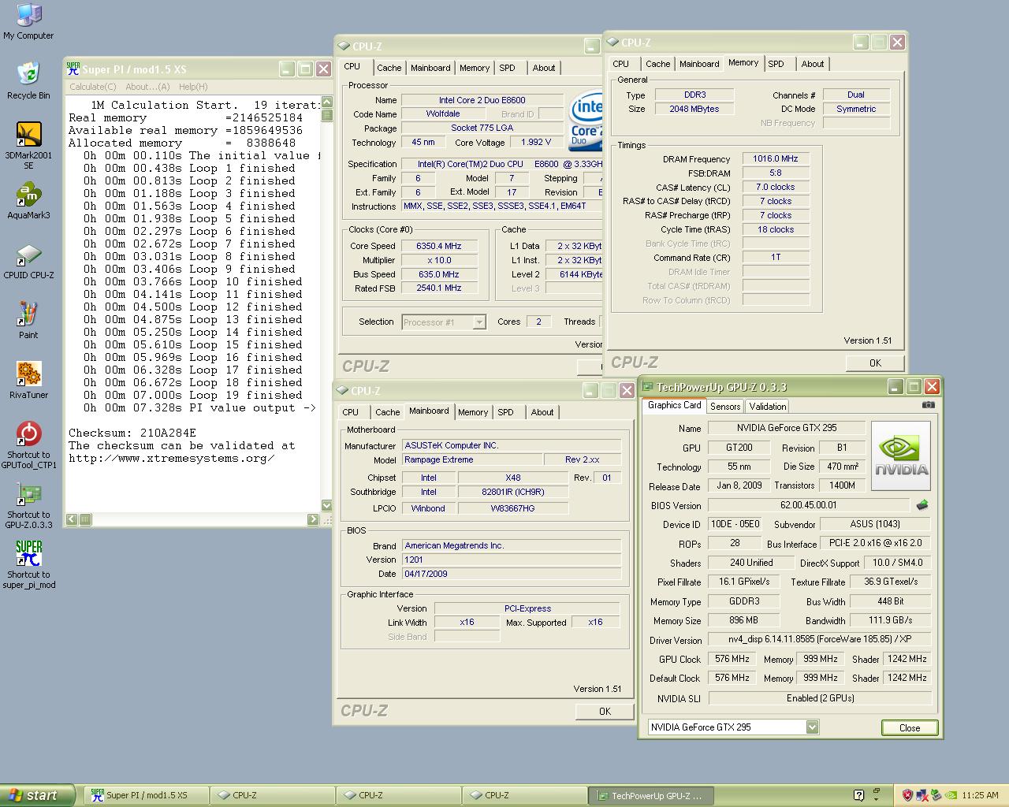Click Super PI vertical scrollbar down arrow
The width and height of the screenshot is (1009, 807).
(327, 505)
